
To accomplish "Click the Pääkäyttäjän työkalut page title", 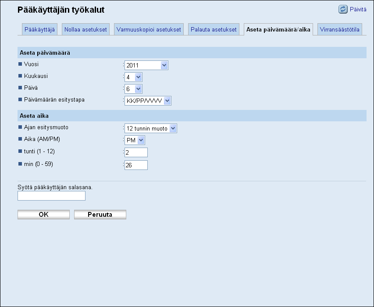I will pyautogui.click(x=61, y=10).
